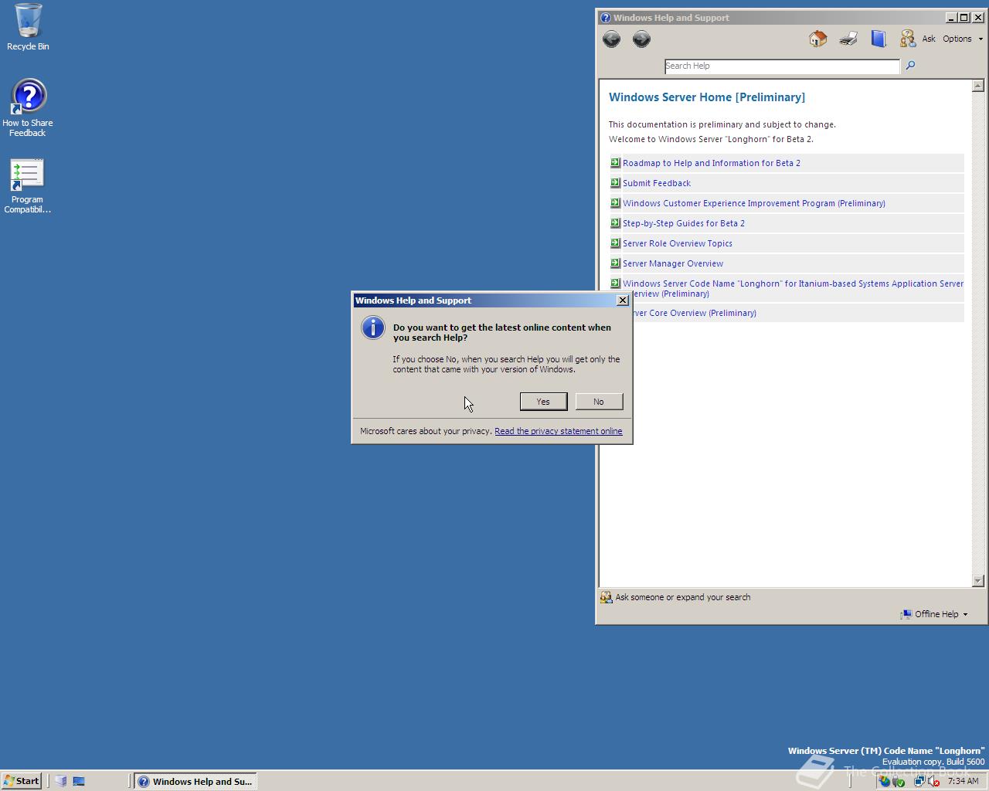
Task: Click Show Desktop quick launch icon
Action: coord(79,781)
